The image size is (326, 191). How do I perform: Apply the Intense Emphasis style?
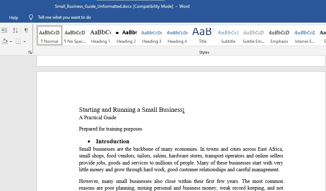(x=305, y=35)
